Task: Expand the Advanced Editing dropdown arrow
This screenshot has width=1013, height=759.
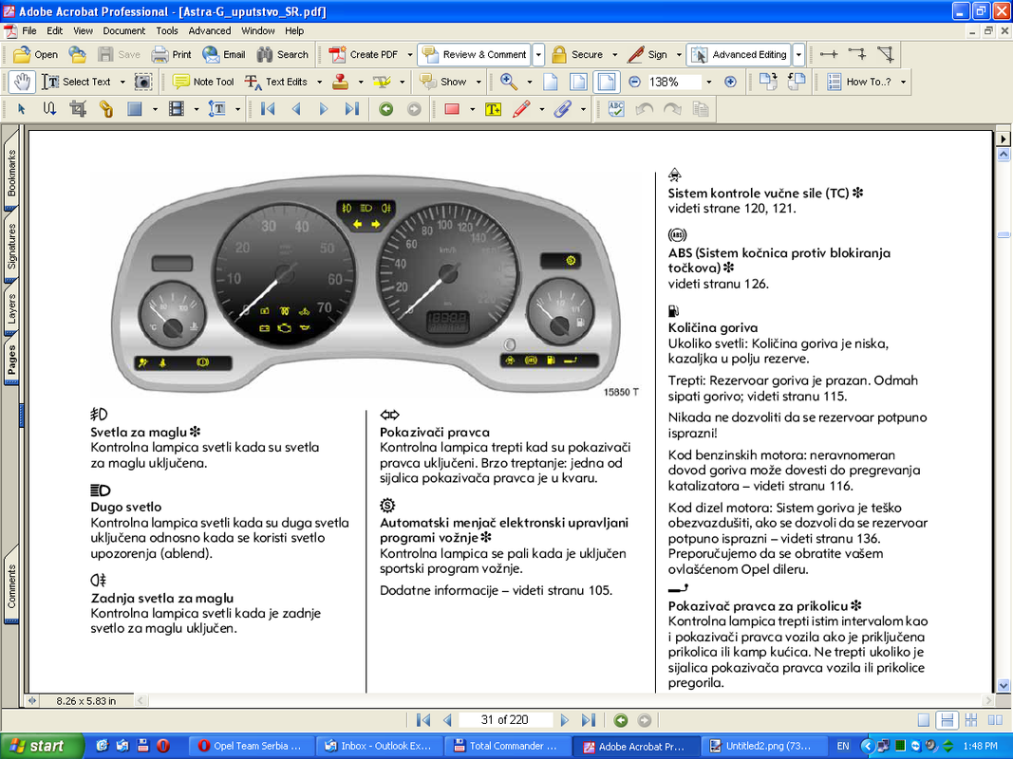Action: point(798,55)
